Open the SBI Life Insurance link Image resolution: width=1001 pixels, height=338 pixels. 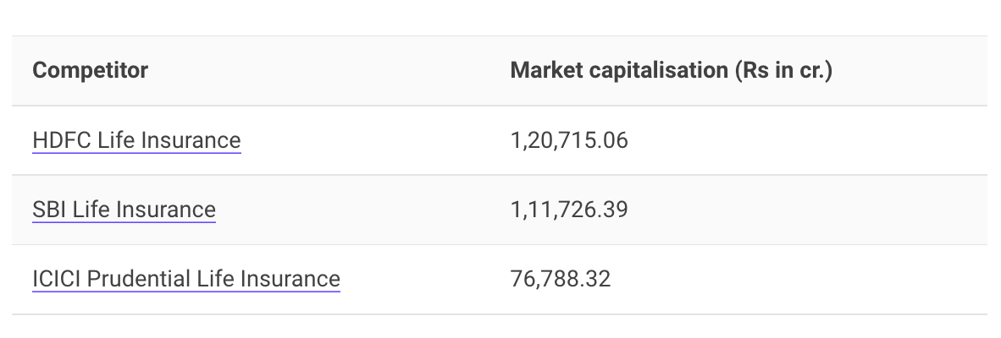(124, 210)
